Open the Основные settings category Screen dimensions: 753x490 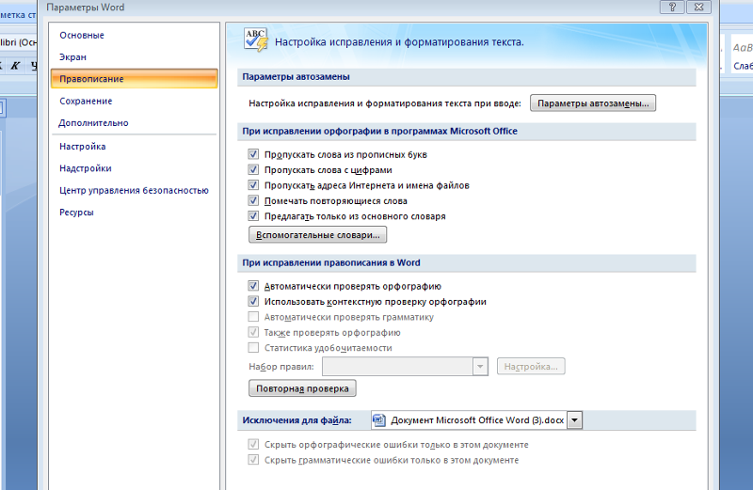point(82,35)
